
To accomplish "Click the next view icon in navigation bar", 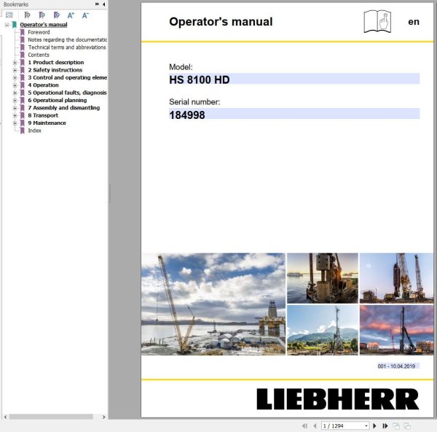I will pyautogui.click(x=407, y=426).
